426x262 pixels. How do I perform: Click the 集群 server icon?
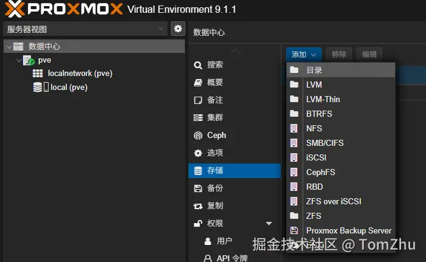(198, 118)
